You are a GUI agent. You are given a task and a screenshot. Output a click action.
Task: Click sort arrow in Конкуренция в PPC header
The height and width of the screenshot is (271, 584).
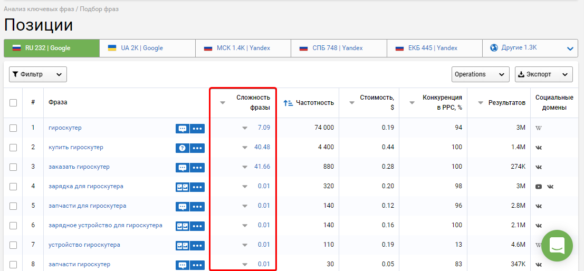[412, 103]
